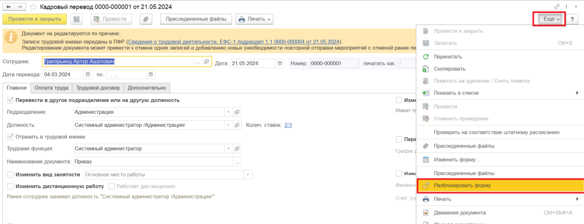Open Подразделение Администрация record via open icon
584x224 pixels.
click(237, 112)
